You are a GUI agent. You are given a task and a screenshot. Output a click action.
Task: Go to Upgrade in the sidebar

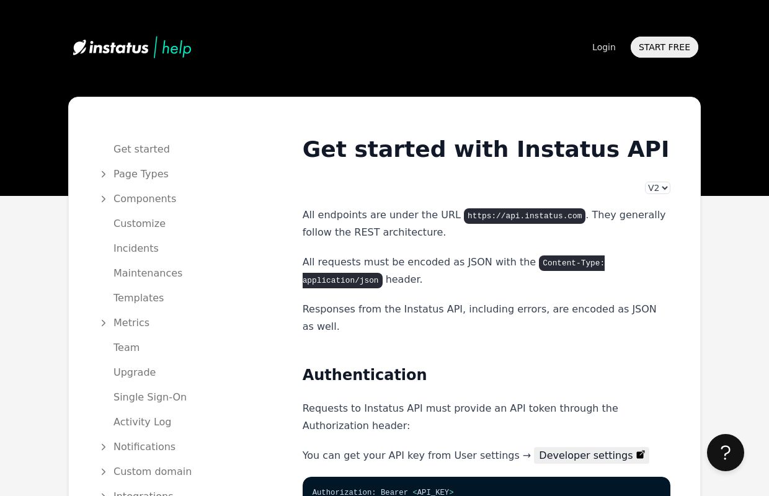(x=135, y=372)
